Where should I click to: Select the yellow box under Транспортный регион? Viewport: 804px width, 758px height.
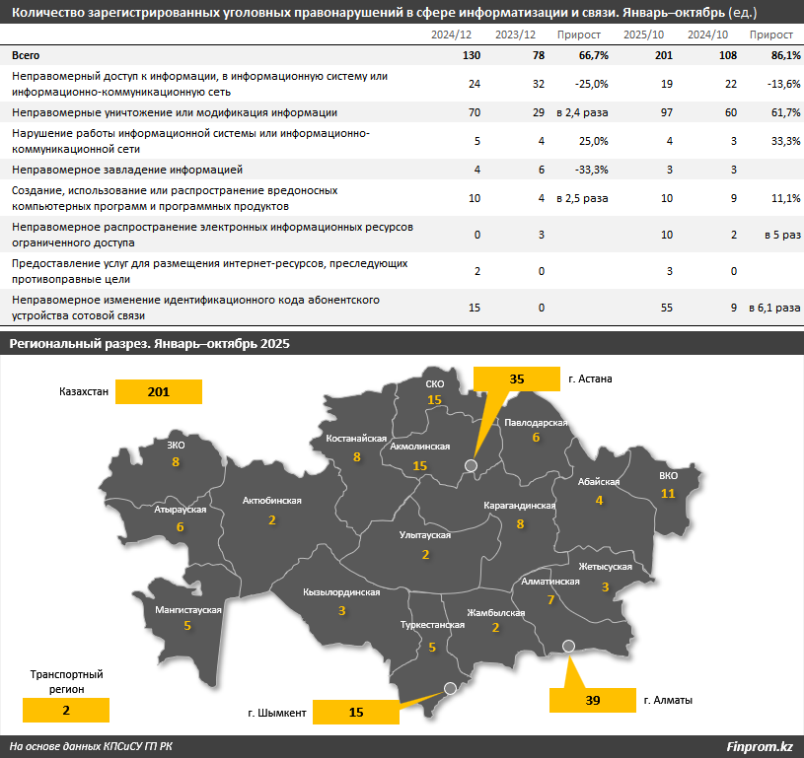[x=66, y=710]
